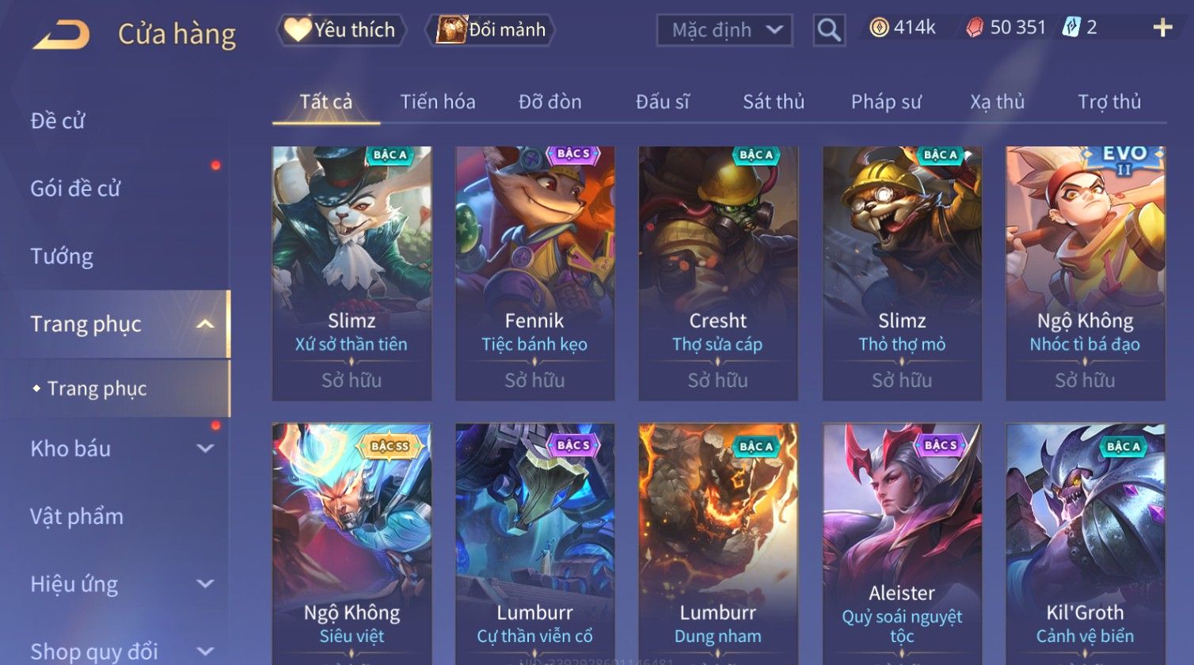This screenshot has width=1194, height=665.
Task: Select the Trang phục sub-item in sidebar
Action: 97,389
